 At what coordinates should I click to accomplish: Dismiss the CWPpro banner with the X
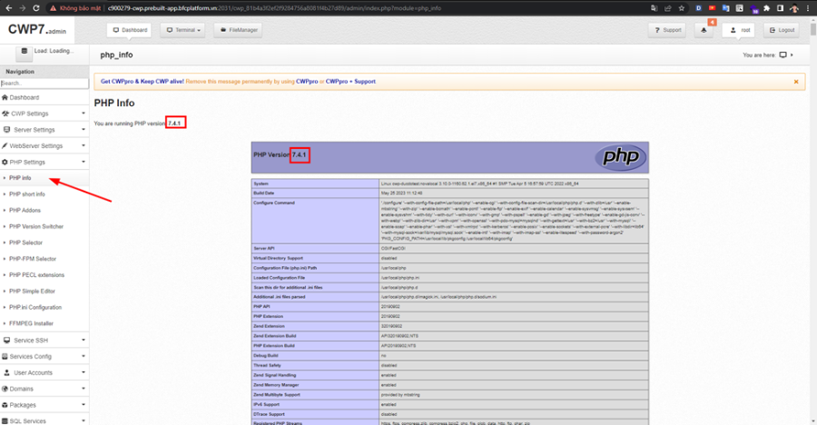[x=795, y=82]
